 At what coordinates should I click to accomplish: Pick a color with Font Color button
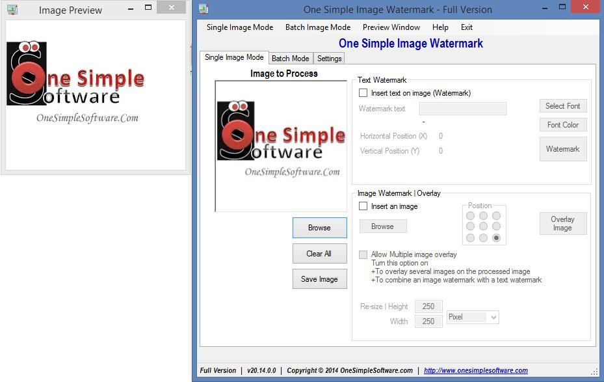coord(562,125)
